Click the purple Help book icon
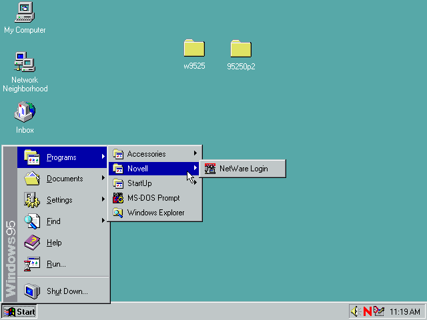The width and height of the screenshot is (427, 320). pyautogui.click(x=32, y=243)
